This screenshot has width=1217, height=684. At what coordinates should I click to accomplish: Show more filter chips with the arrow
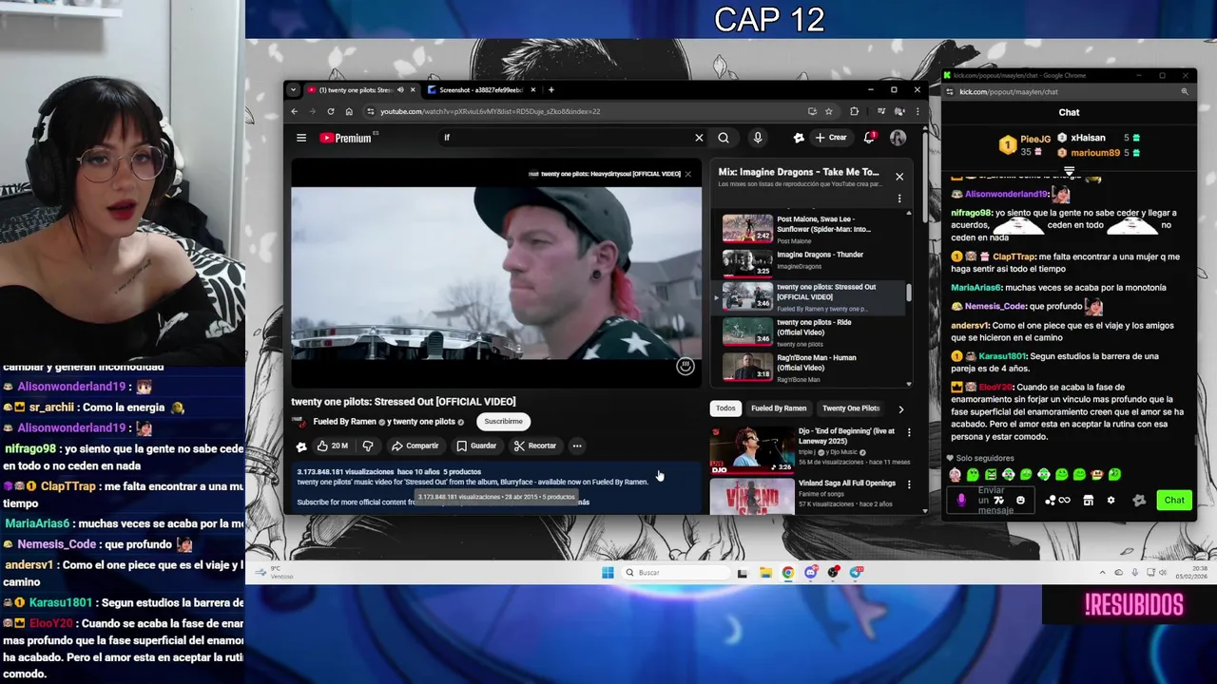(x=900, y=408)
